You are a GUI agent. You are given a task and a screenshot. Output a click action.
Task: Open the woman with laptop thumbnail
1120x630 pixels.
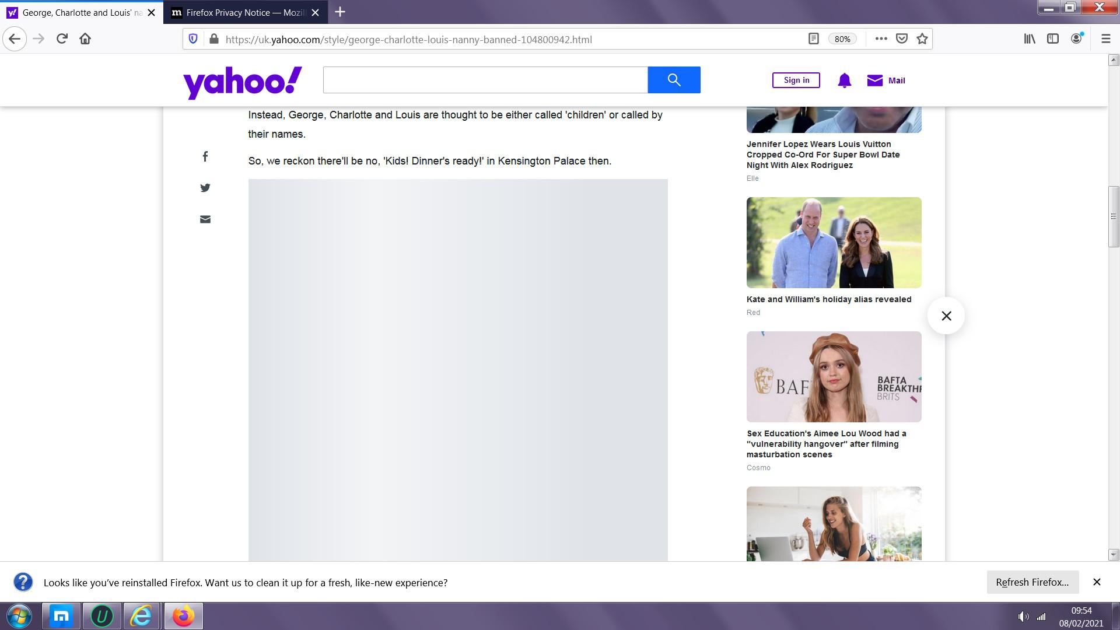click(x=834, y=524)
